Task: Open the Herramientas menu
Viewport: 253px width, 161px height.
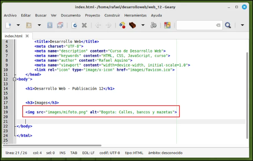Action: pyautogui.click(x=135, y=15)
